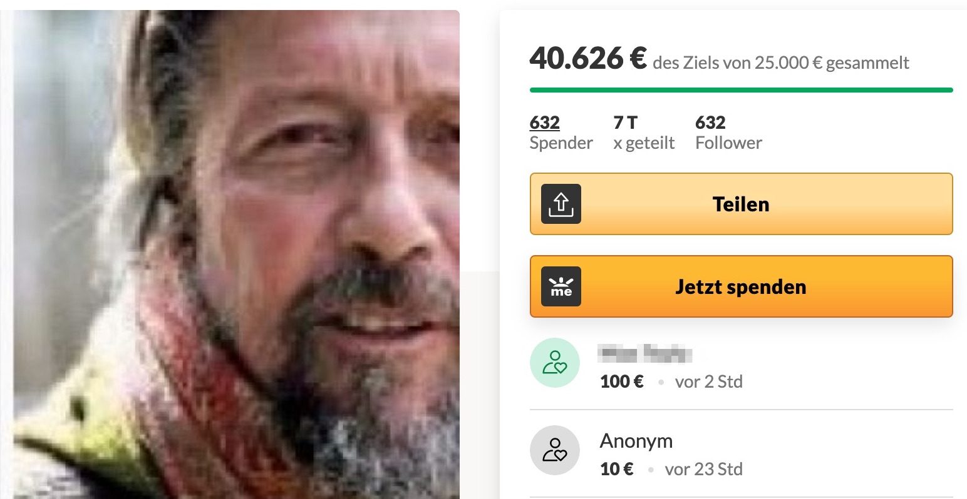This screenshot has height=499, width=967.
Task: Click the 10 € donation amount
Action: point(617,469)
